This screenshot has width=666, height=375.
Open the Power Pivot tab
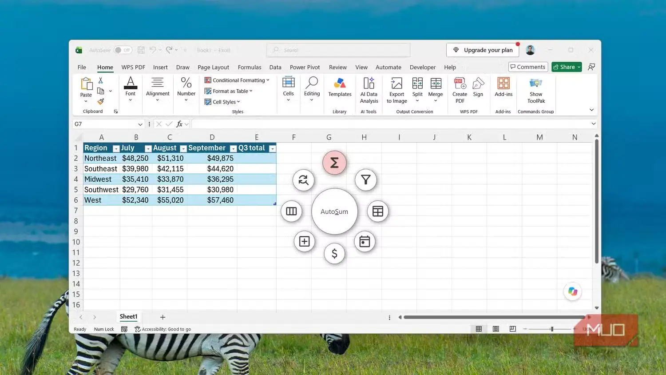pos(305,67)
